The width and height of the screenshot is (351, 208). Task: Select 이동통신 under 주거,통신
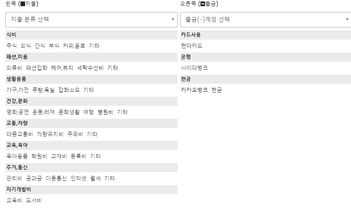point(56,178)
